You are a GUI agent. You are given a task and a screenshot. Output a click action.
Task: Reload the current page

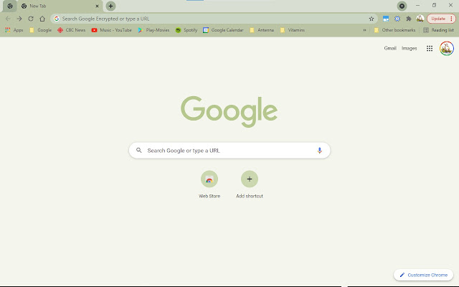31,19
